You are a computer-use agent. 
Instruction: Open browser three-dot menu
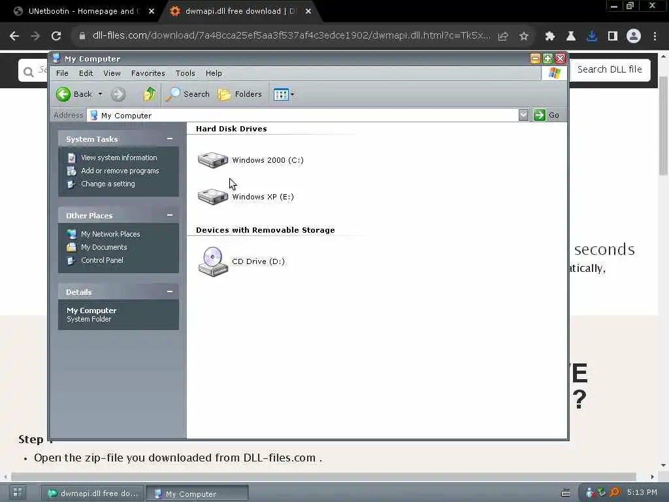655,37
